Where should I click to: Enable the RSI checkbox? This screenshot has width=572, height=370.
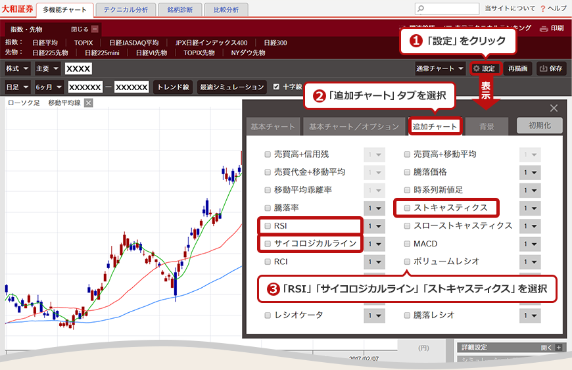pyautogui.click(x=268, y=225)
